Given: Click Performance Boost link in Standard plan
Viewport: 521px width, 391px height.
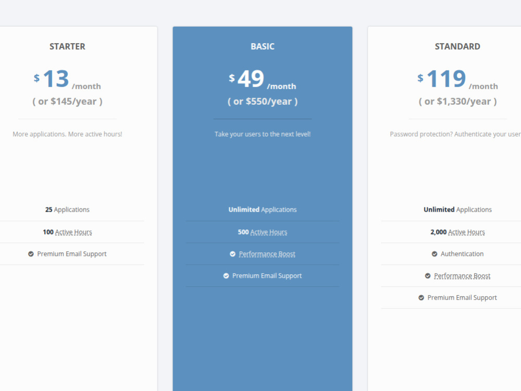Looking at the screenshot, I should click(x=462, y=276).
